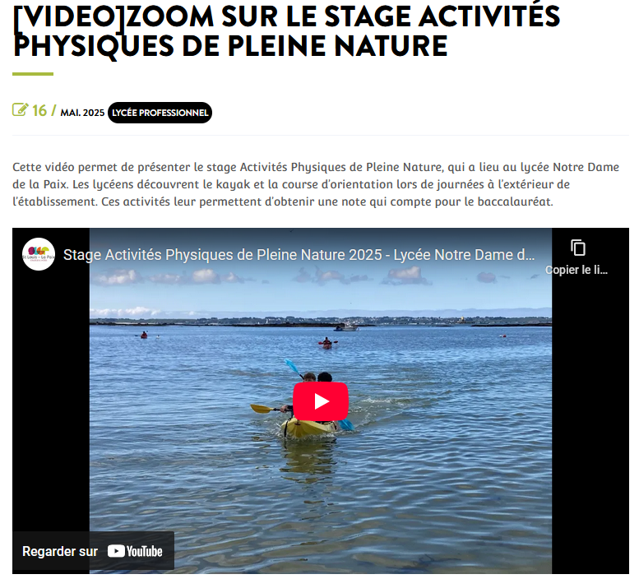Click the green edit pencil icon
Viewport: 639px width, 579px height.
pyautogui.click(x=20, y=109)
